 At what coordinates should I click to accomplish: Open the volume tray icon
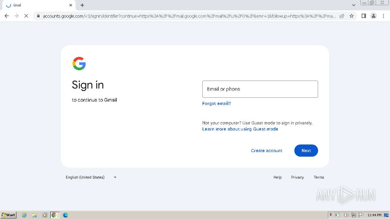click(346, 215)
